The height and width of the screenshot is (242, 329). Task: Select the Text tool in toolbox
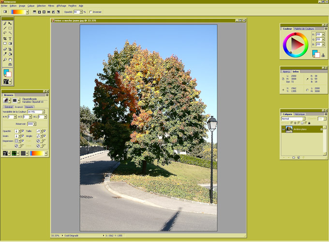(x=10, y=39)
